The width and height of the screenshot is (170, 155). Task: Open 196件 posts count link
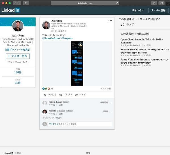(x=18, y=72)
